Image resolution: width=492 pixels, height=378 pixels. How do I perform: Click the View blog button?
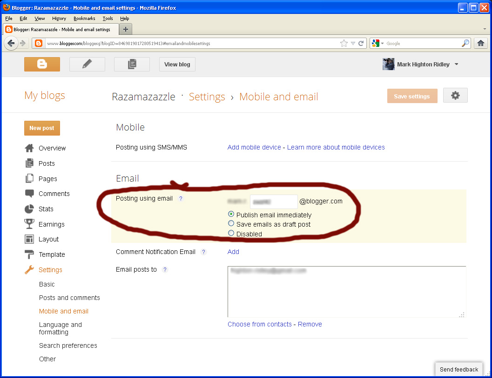(177, 64)
